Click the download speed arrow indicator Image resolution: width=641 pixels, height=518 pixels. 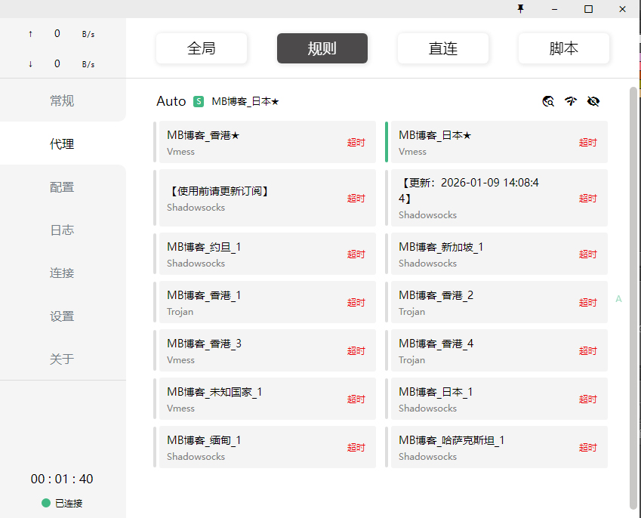[30, 64]
